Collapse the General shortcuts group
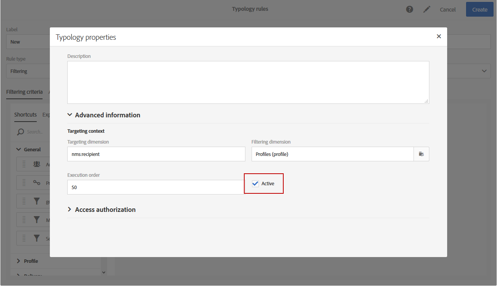The width and height of the screenshot is (497, 286). pos(18,150)
